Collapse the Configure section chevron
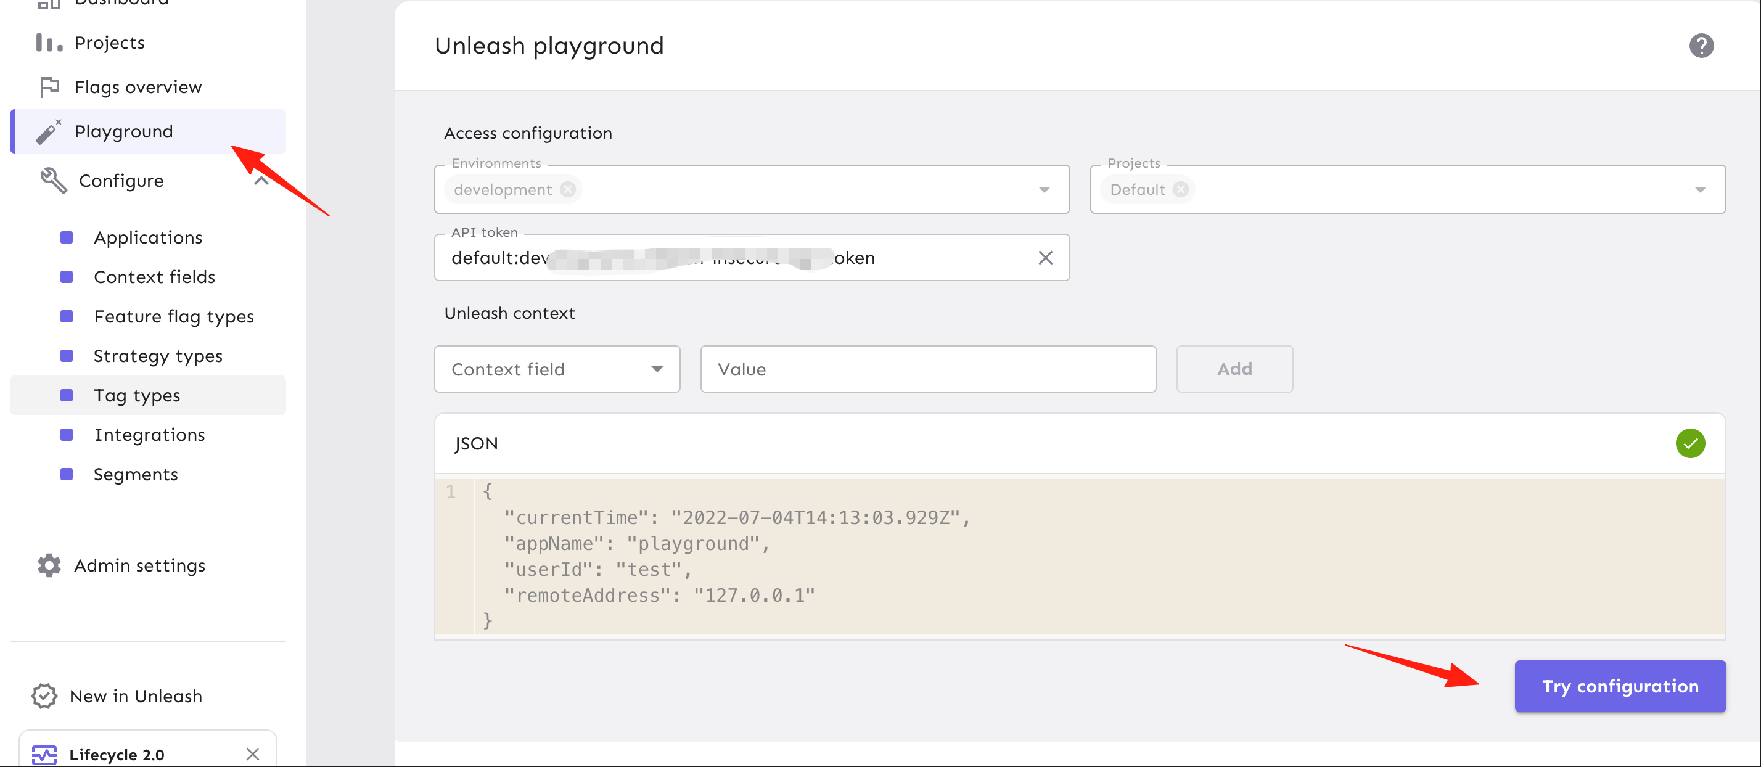Image resolution: width=1761 pixels, height=767 pixels. pyautogui.click(x=261, y=181)
